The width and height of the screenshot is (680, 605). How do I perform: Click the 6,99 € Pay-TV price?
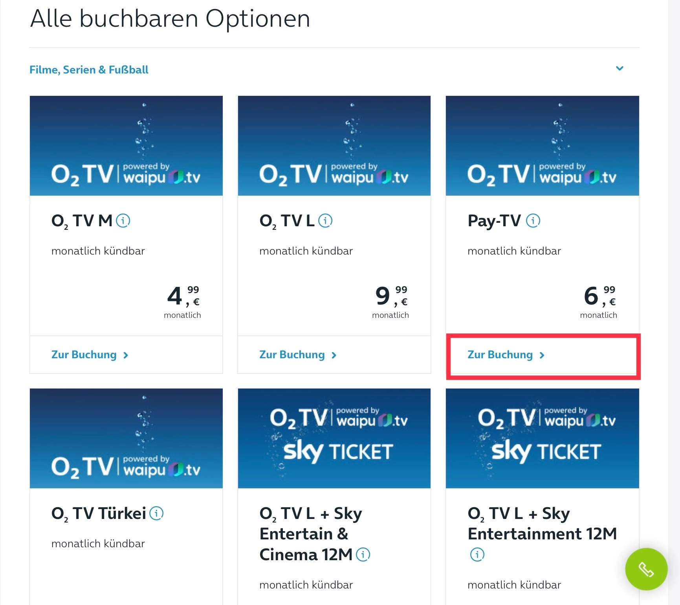click(x=599, y=296)
